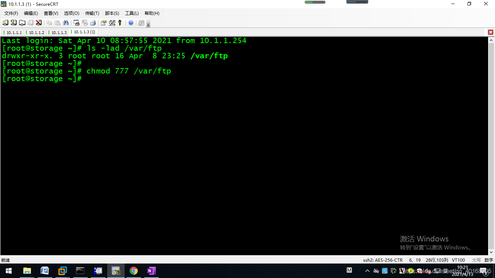Open Word from the taskbar

45,271
